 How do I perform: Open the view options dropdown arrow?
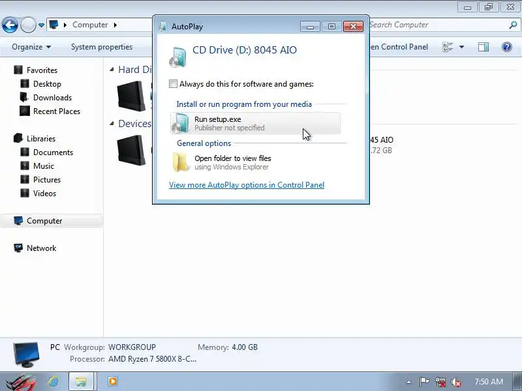pyautogui.click(x=461, y=47)
